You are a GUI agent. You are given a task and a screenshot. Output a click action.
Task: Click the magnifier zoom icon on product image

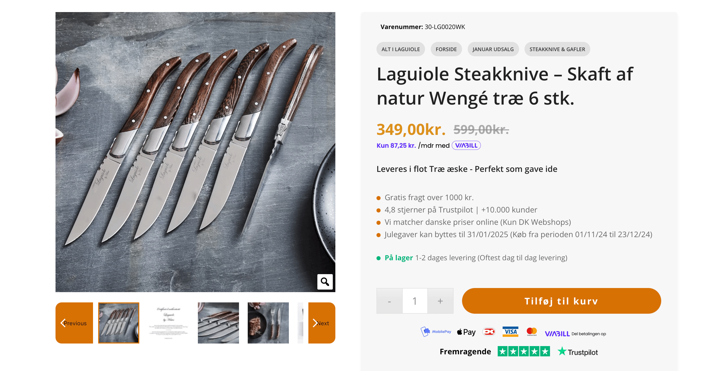click(325, 282)
